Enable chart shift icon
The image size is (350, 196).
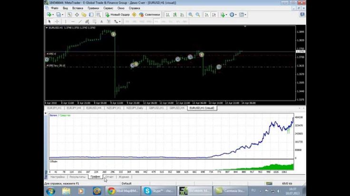(x=214, y=15)
